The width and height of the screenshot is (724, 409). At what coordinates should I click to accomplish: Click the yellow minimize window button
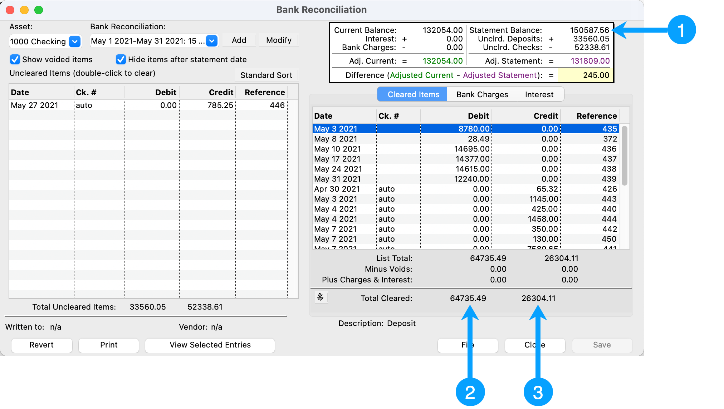click(x=24, y=10)
